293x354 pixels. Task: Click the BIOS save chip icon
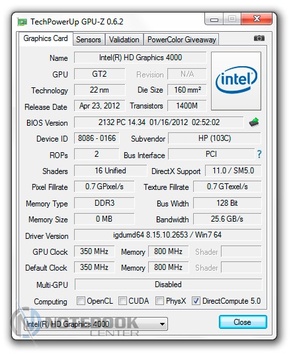(254, 122)
